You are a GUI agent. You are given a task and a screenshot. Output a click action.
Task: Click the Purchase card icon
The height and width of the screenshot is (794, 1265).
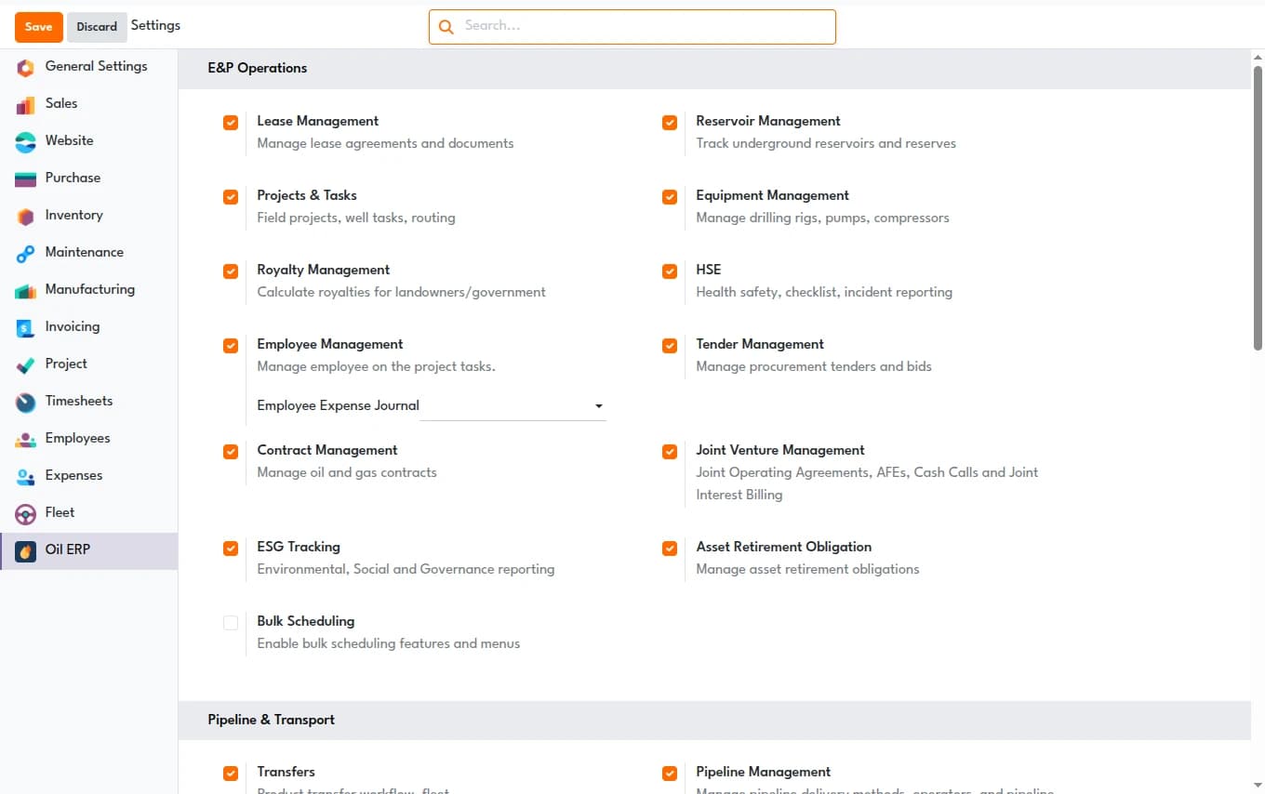coord(26,179)
